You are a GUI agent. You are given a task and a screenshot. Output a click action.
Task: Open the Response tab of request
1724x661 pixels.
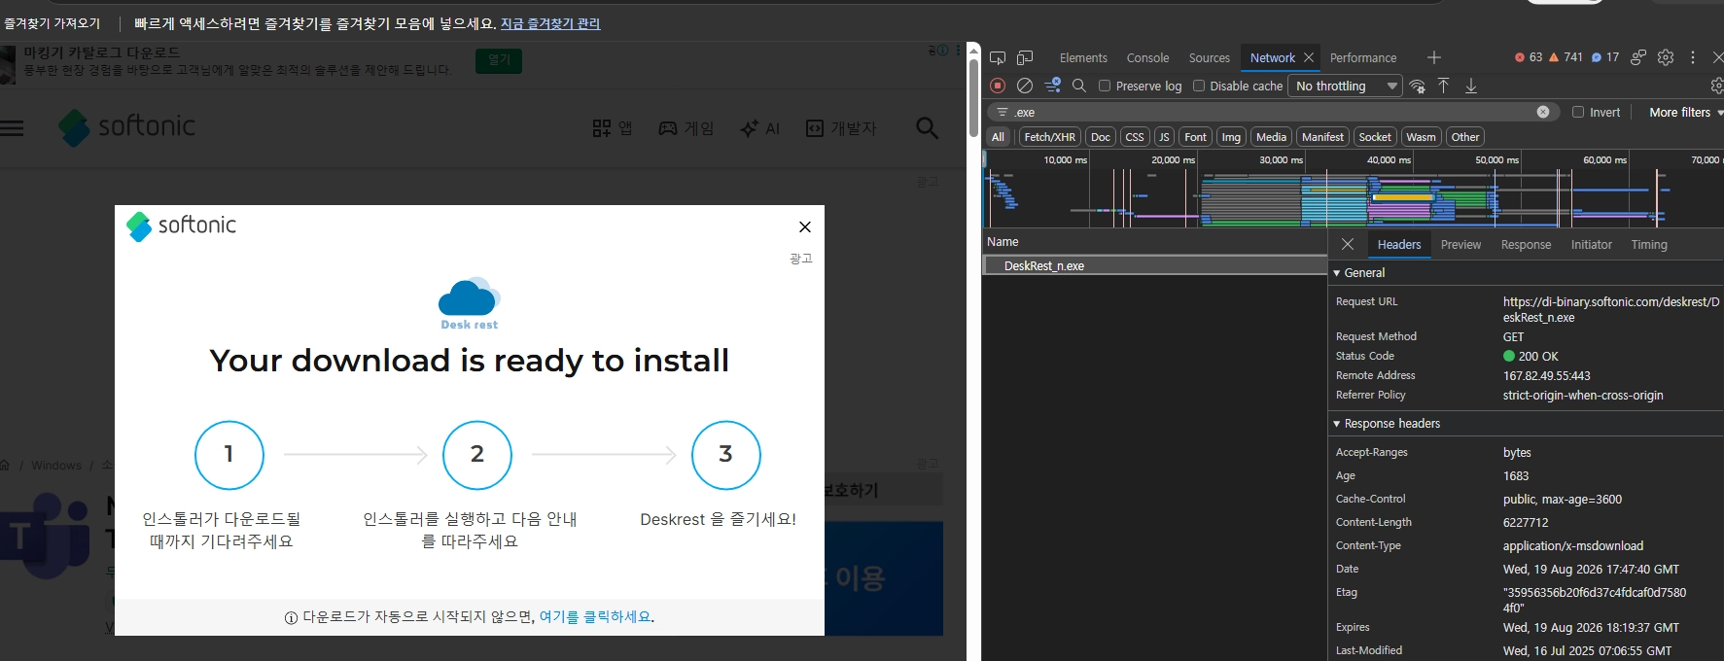(1526, 244)
